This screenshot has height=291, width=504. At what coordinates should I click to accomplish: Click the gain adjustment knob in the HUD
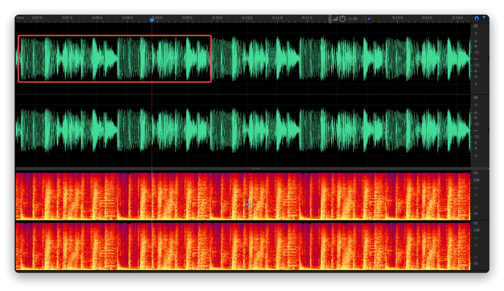pyautogui.click(x=342, y=18)
